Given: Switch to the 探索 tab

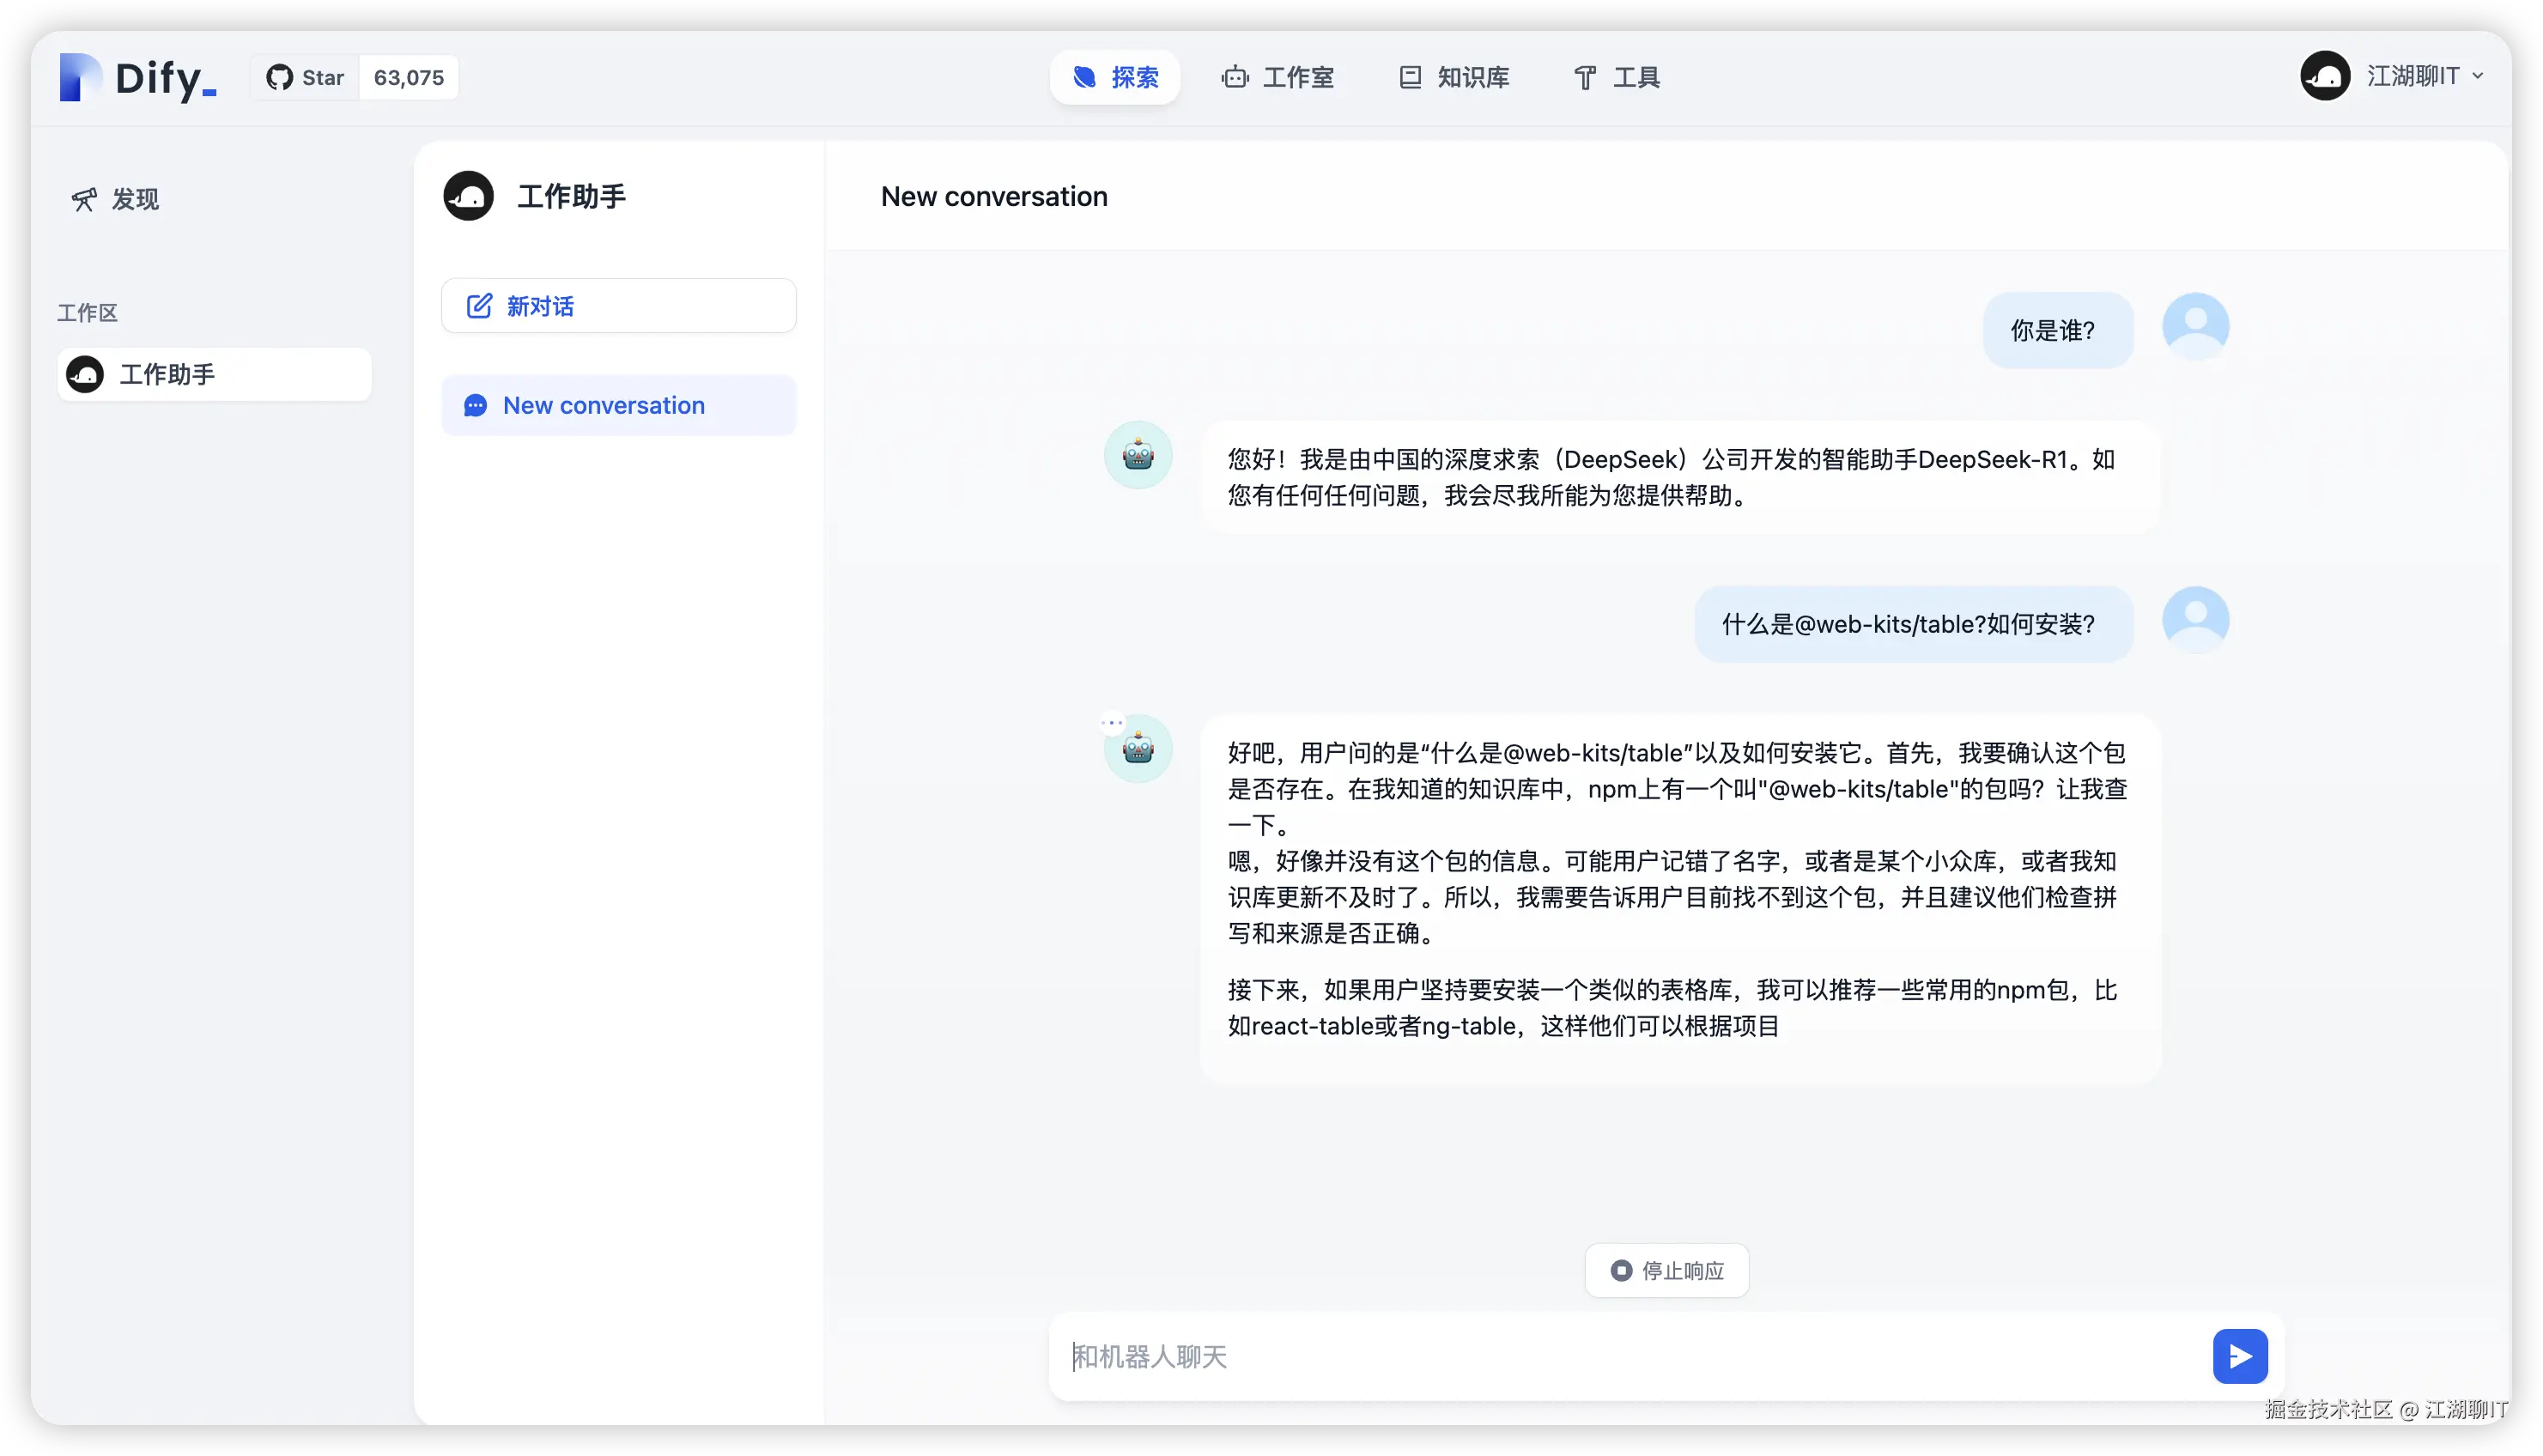Looking at the screenshot, I should coord(1115,77).
